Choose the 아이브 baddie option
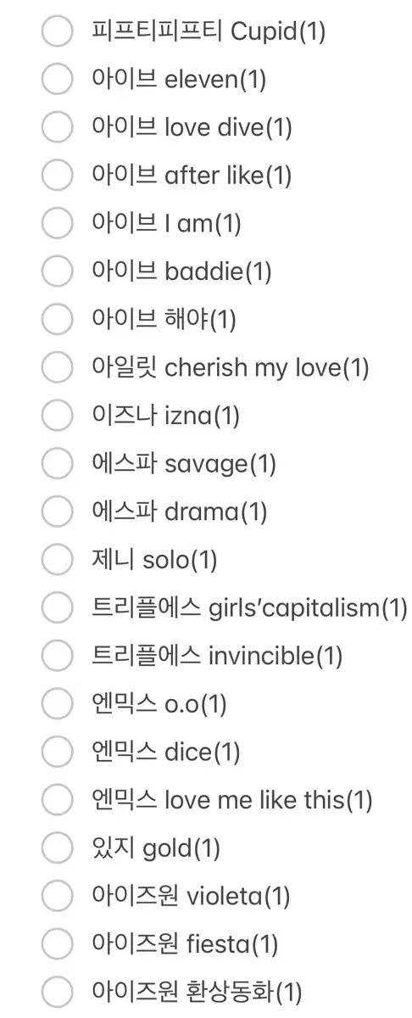Screen dimensions: 412x1018 click(58, 271)
